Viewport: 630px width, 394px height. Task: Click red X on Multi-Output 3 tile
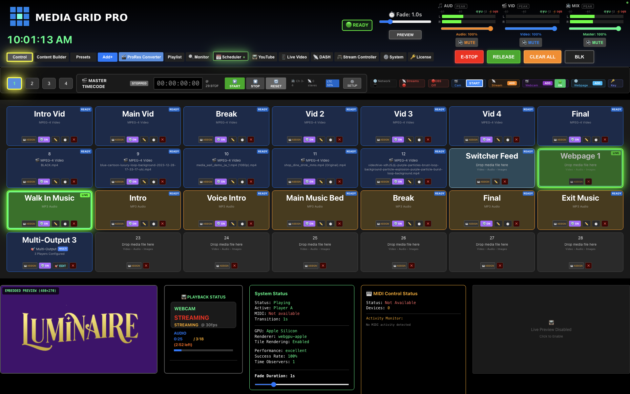73,266
